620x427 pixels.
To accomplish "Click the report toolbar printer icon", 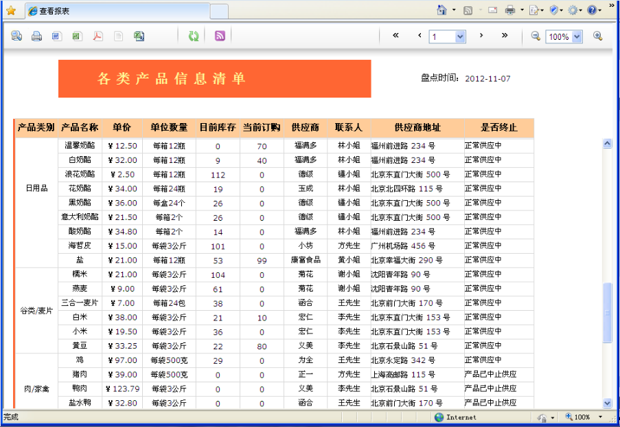I will point(37,36).
